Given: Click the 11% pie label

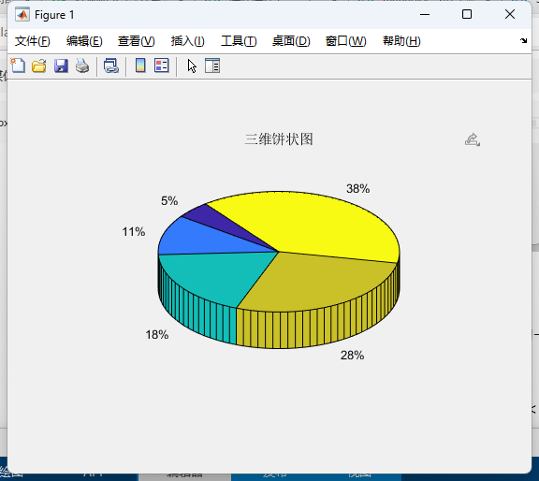Looking at the screenshot, I should [134, 231].
